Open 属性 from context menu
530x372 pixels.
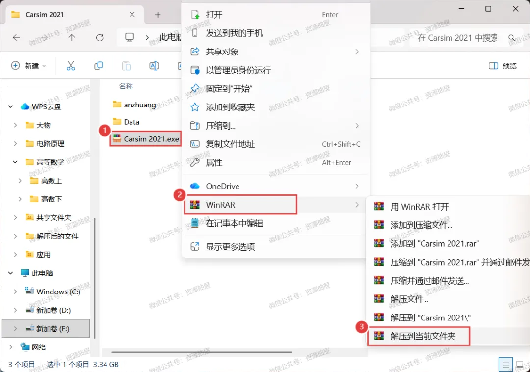pyautogui.click(x=275, y=163)
